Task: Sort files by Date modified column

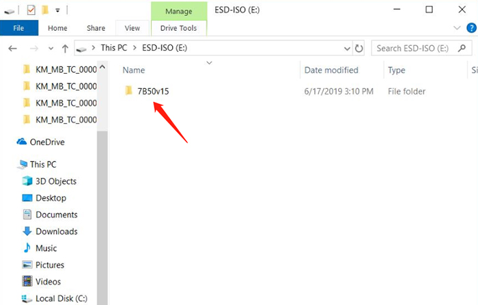Action: (x=331, y=70)
